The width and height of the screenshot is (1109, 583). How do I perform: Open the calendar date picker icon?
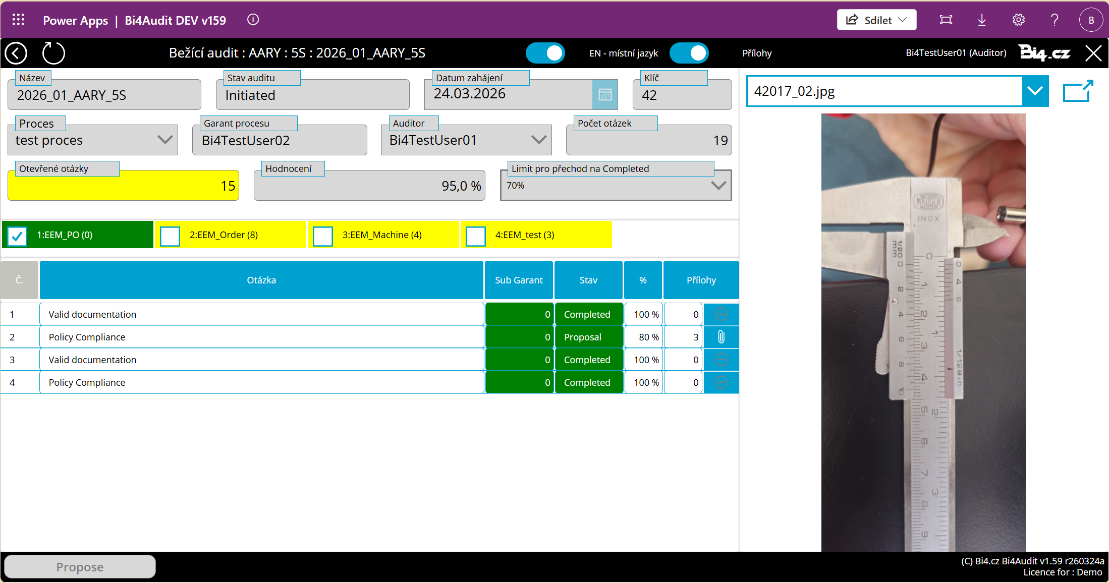tap(604, 94)
